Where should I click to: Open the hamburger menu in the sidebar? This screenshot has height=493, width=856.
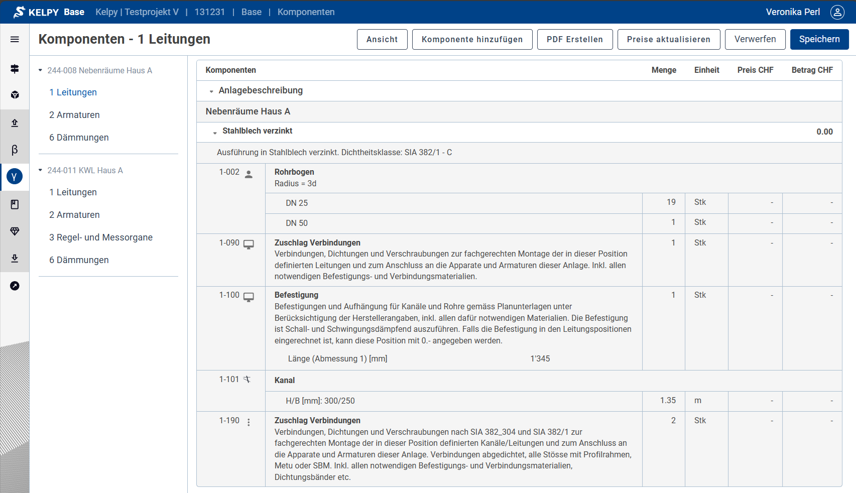point(15,39)
